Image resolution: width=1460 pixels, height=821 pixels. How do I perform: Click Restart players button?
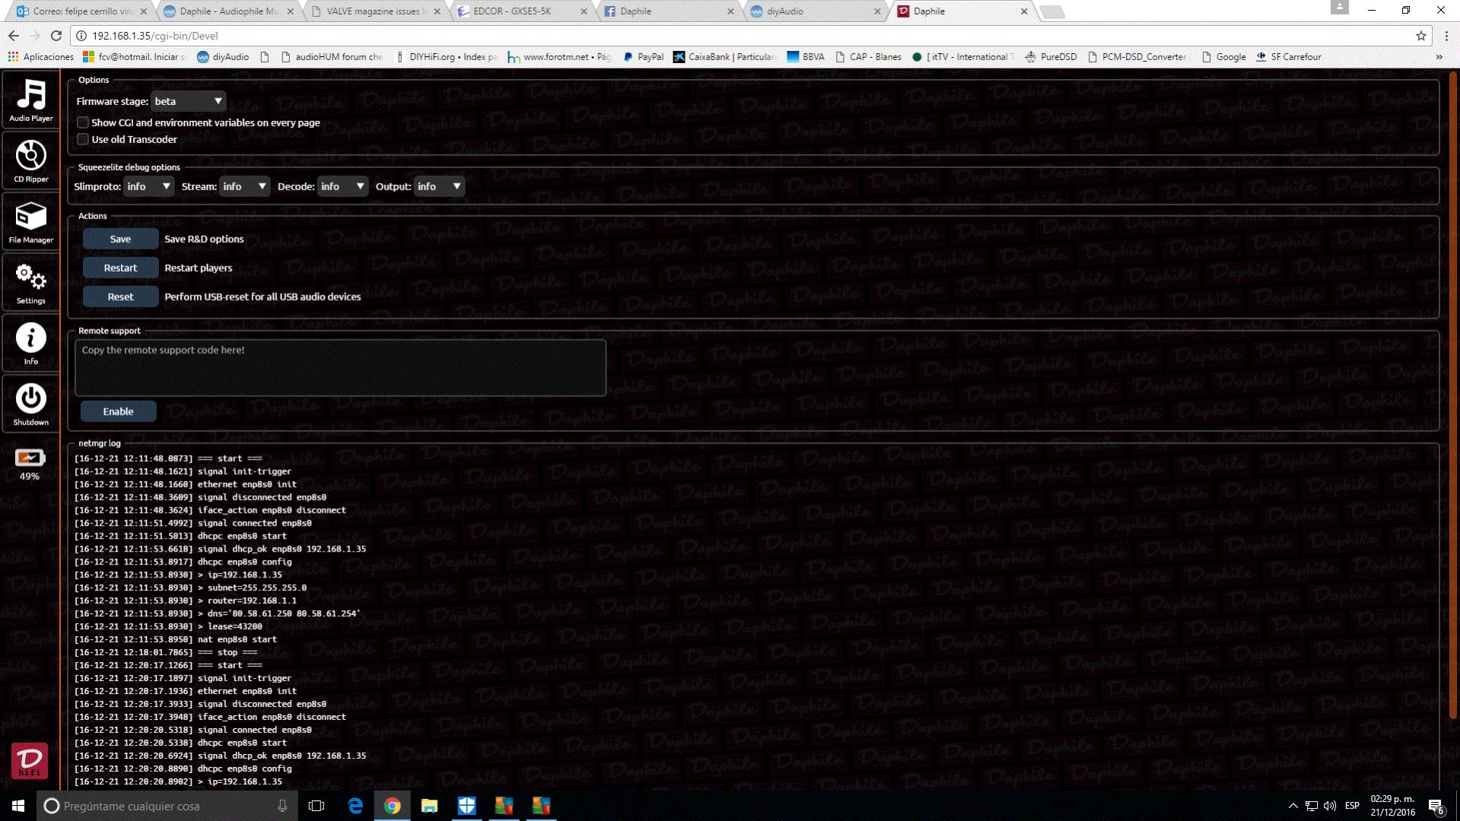[120, 268]
